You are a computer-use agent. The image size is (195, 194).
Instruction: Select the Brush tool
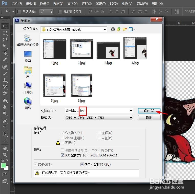[5, 74]
